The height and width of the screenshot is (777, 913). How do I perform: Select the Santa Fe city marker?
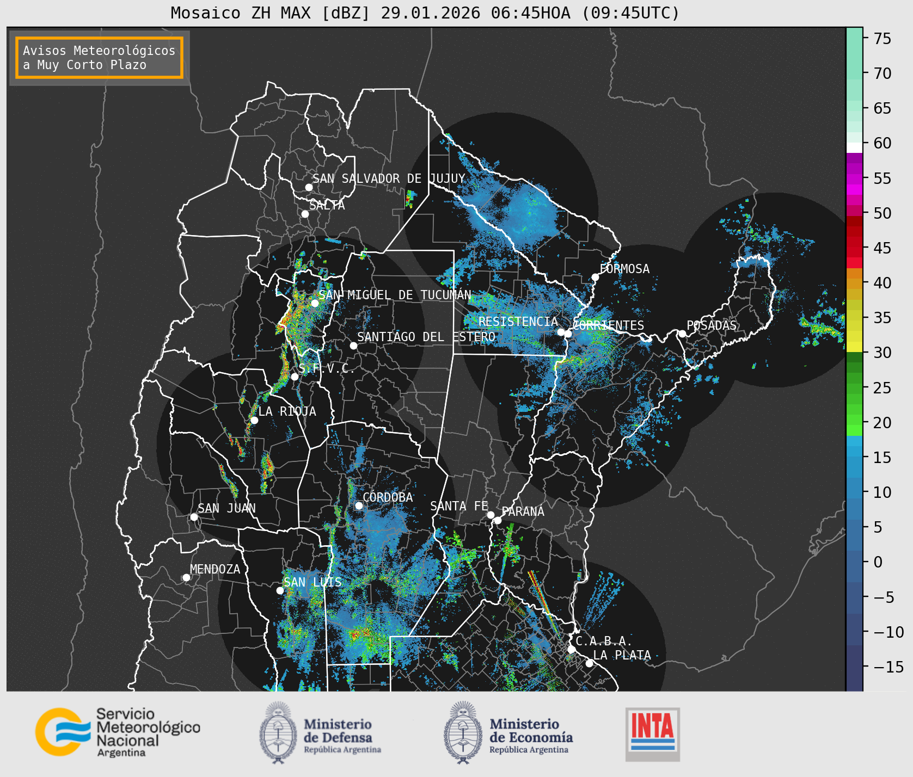[x=491, y=515]
